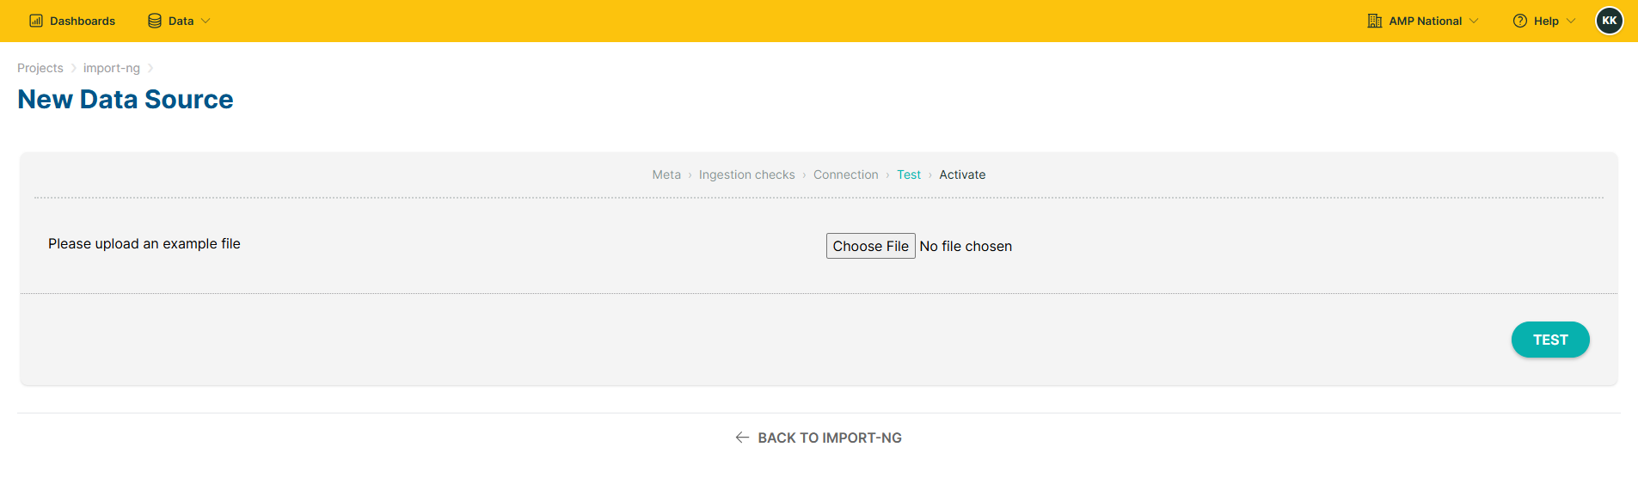
Task: Expand the Data dropdown chevron
Action: pos(206,21)
